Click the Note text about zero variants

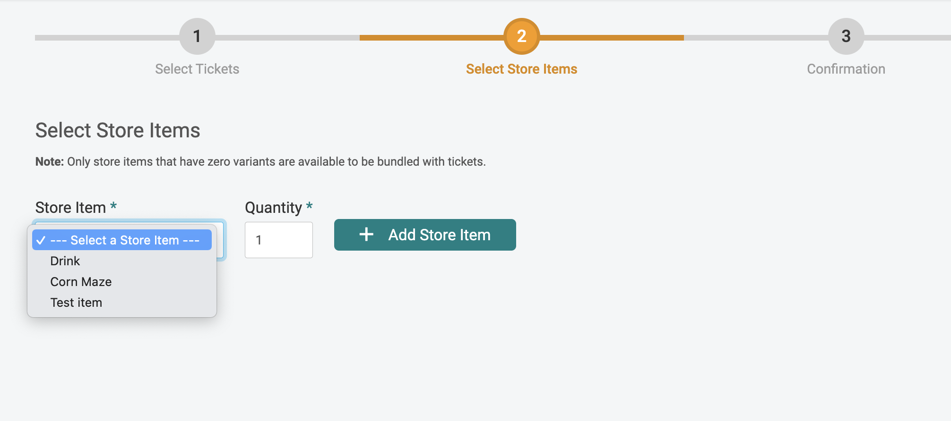point(260,161)
